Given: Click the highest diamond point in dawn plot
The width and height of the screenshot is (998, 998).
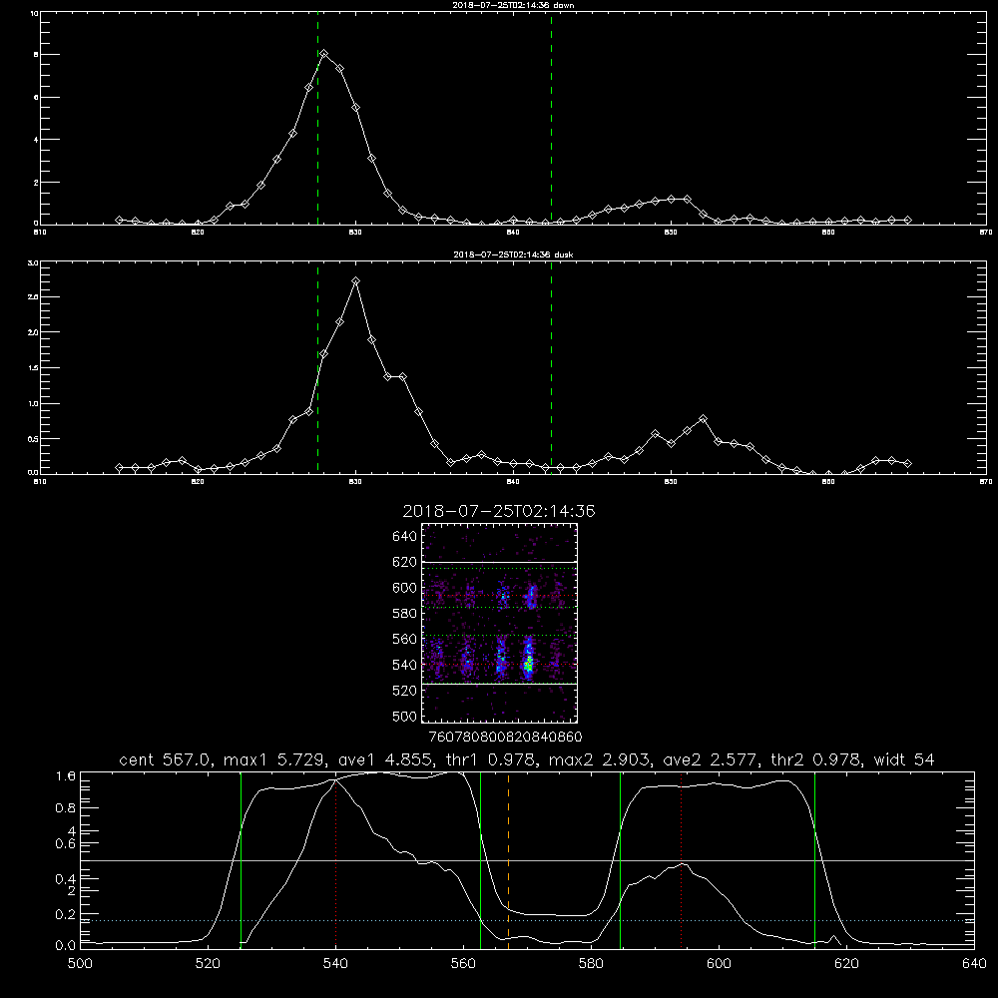Looking at the screenshot, I should 324,54.
